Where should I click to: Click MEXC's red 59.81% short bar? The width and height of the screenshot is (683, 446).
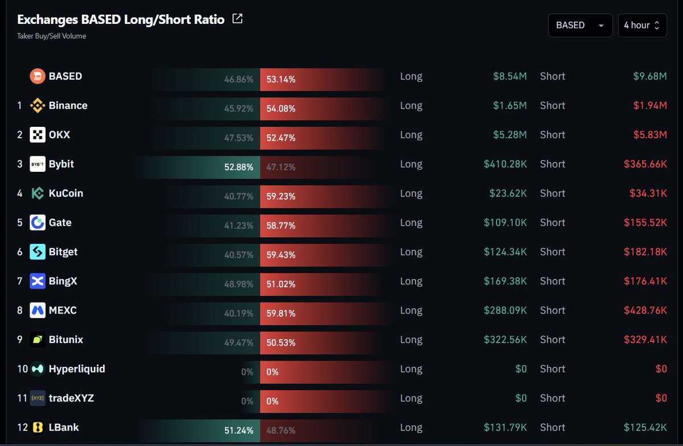[x=326, y=313]
